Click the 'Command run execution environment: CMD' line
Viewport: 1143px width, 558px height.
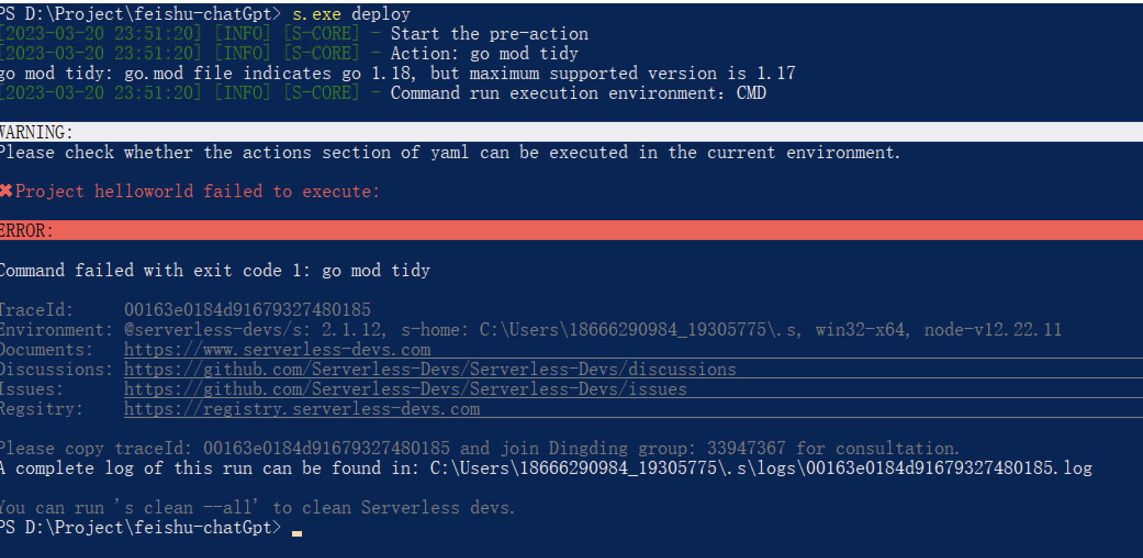pos(578,93)
